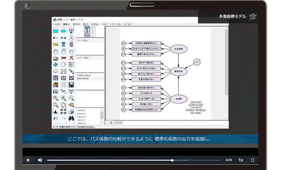Click the file list scroll-up arrow
282x170 pixels.
pyautogui.click(x=102, y=110)
